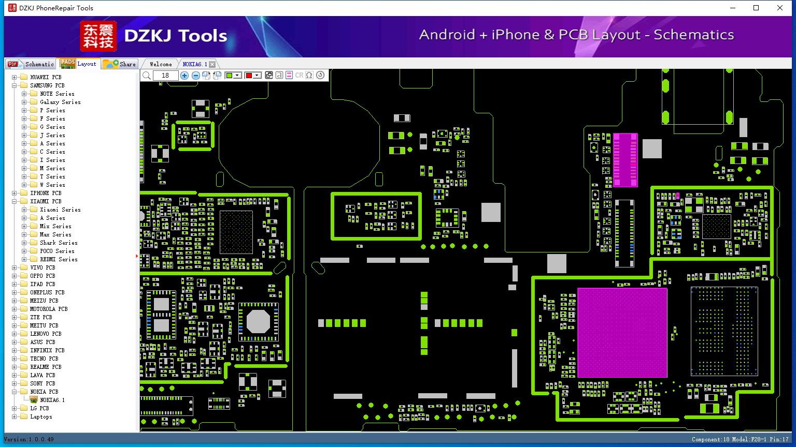This screenshot has height=447, width=796.
Task: Close the NOKIA6.1 document tab
Action: point(212,64)
